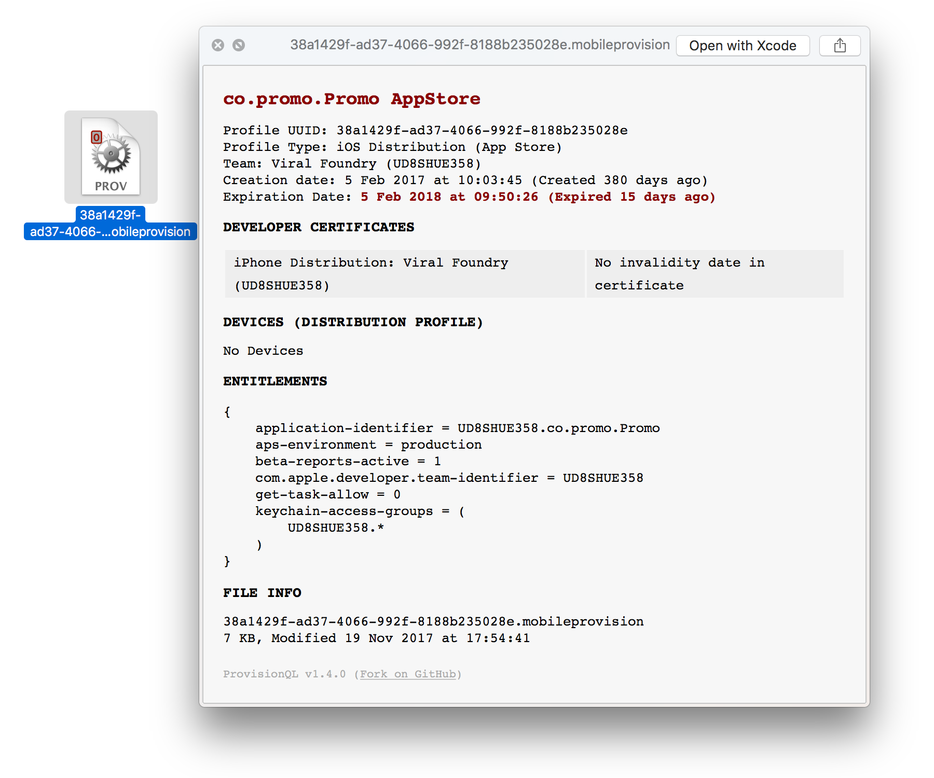Screen dimensions: 934x778
Task: Click iPhone Distribution: Viral Foundry certificate cell
Action: tap(405, 274)
